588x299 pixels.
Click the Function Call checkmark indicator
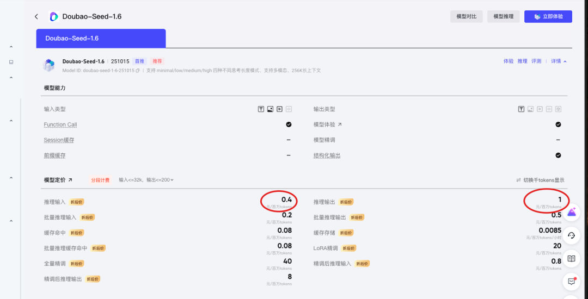point(289,124)
